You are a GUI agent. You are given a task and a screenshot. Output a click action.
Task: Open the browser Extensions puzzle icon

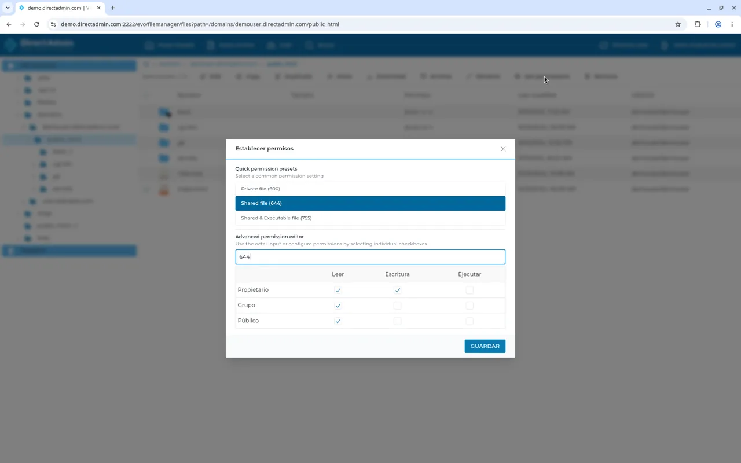[x=698, y=24]
